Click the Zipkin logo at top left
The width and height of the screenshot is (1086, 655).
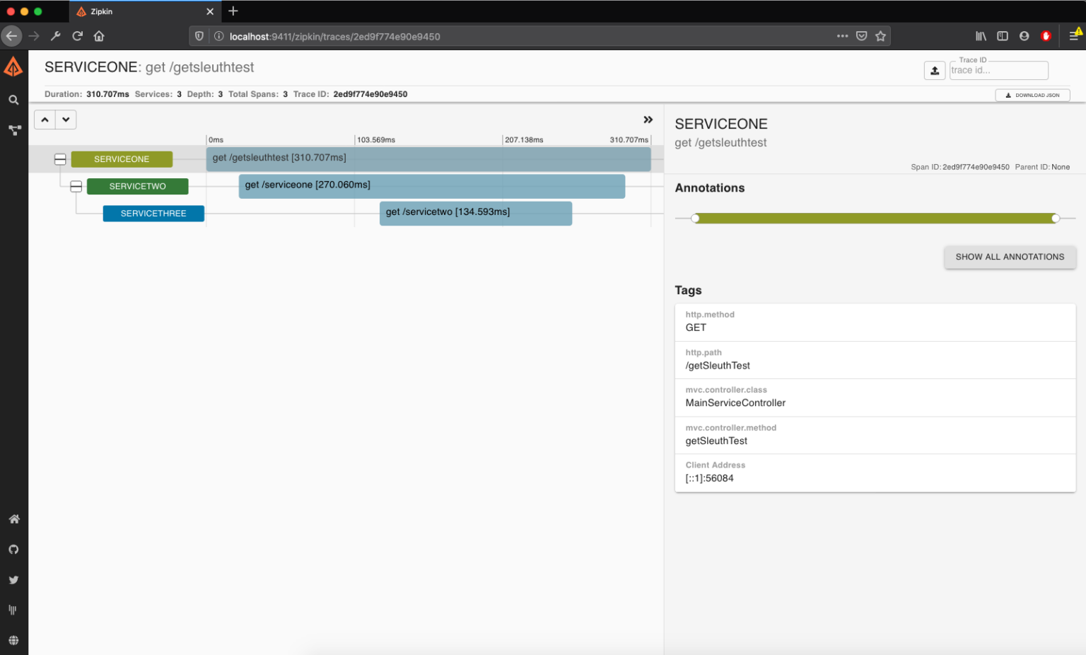13,66
